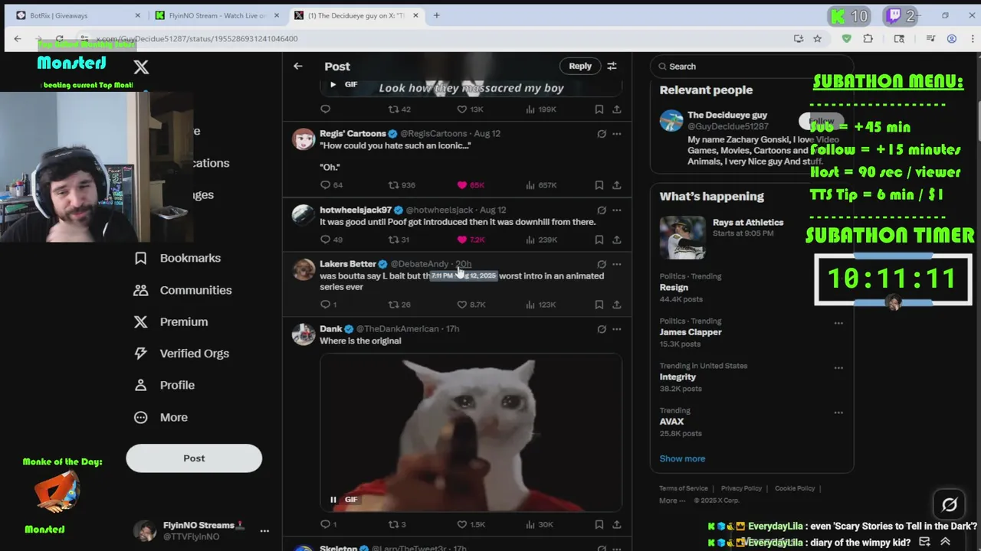Open reply sorting filter icon

click(x=612, y=66)
